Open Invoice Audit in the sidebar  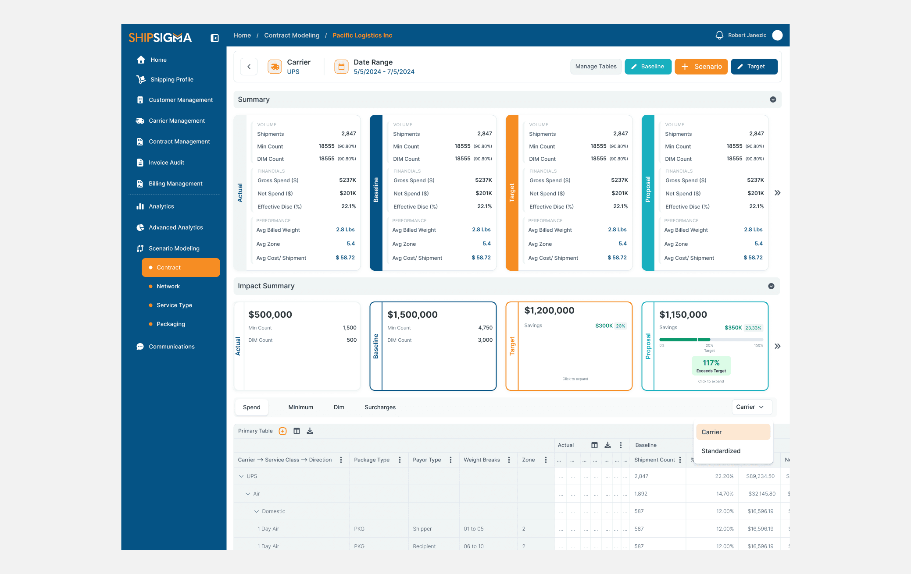(x=166, y=163)
